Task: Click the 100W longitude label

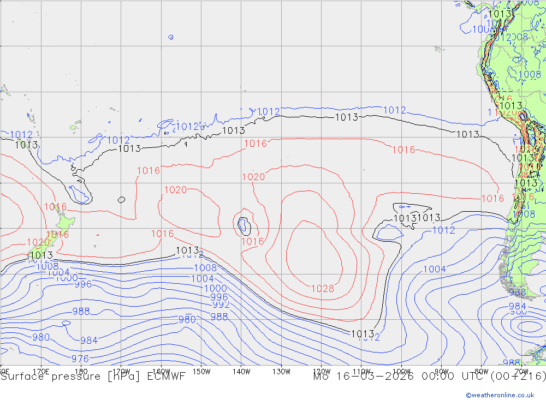Action: click(401, 372)
